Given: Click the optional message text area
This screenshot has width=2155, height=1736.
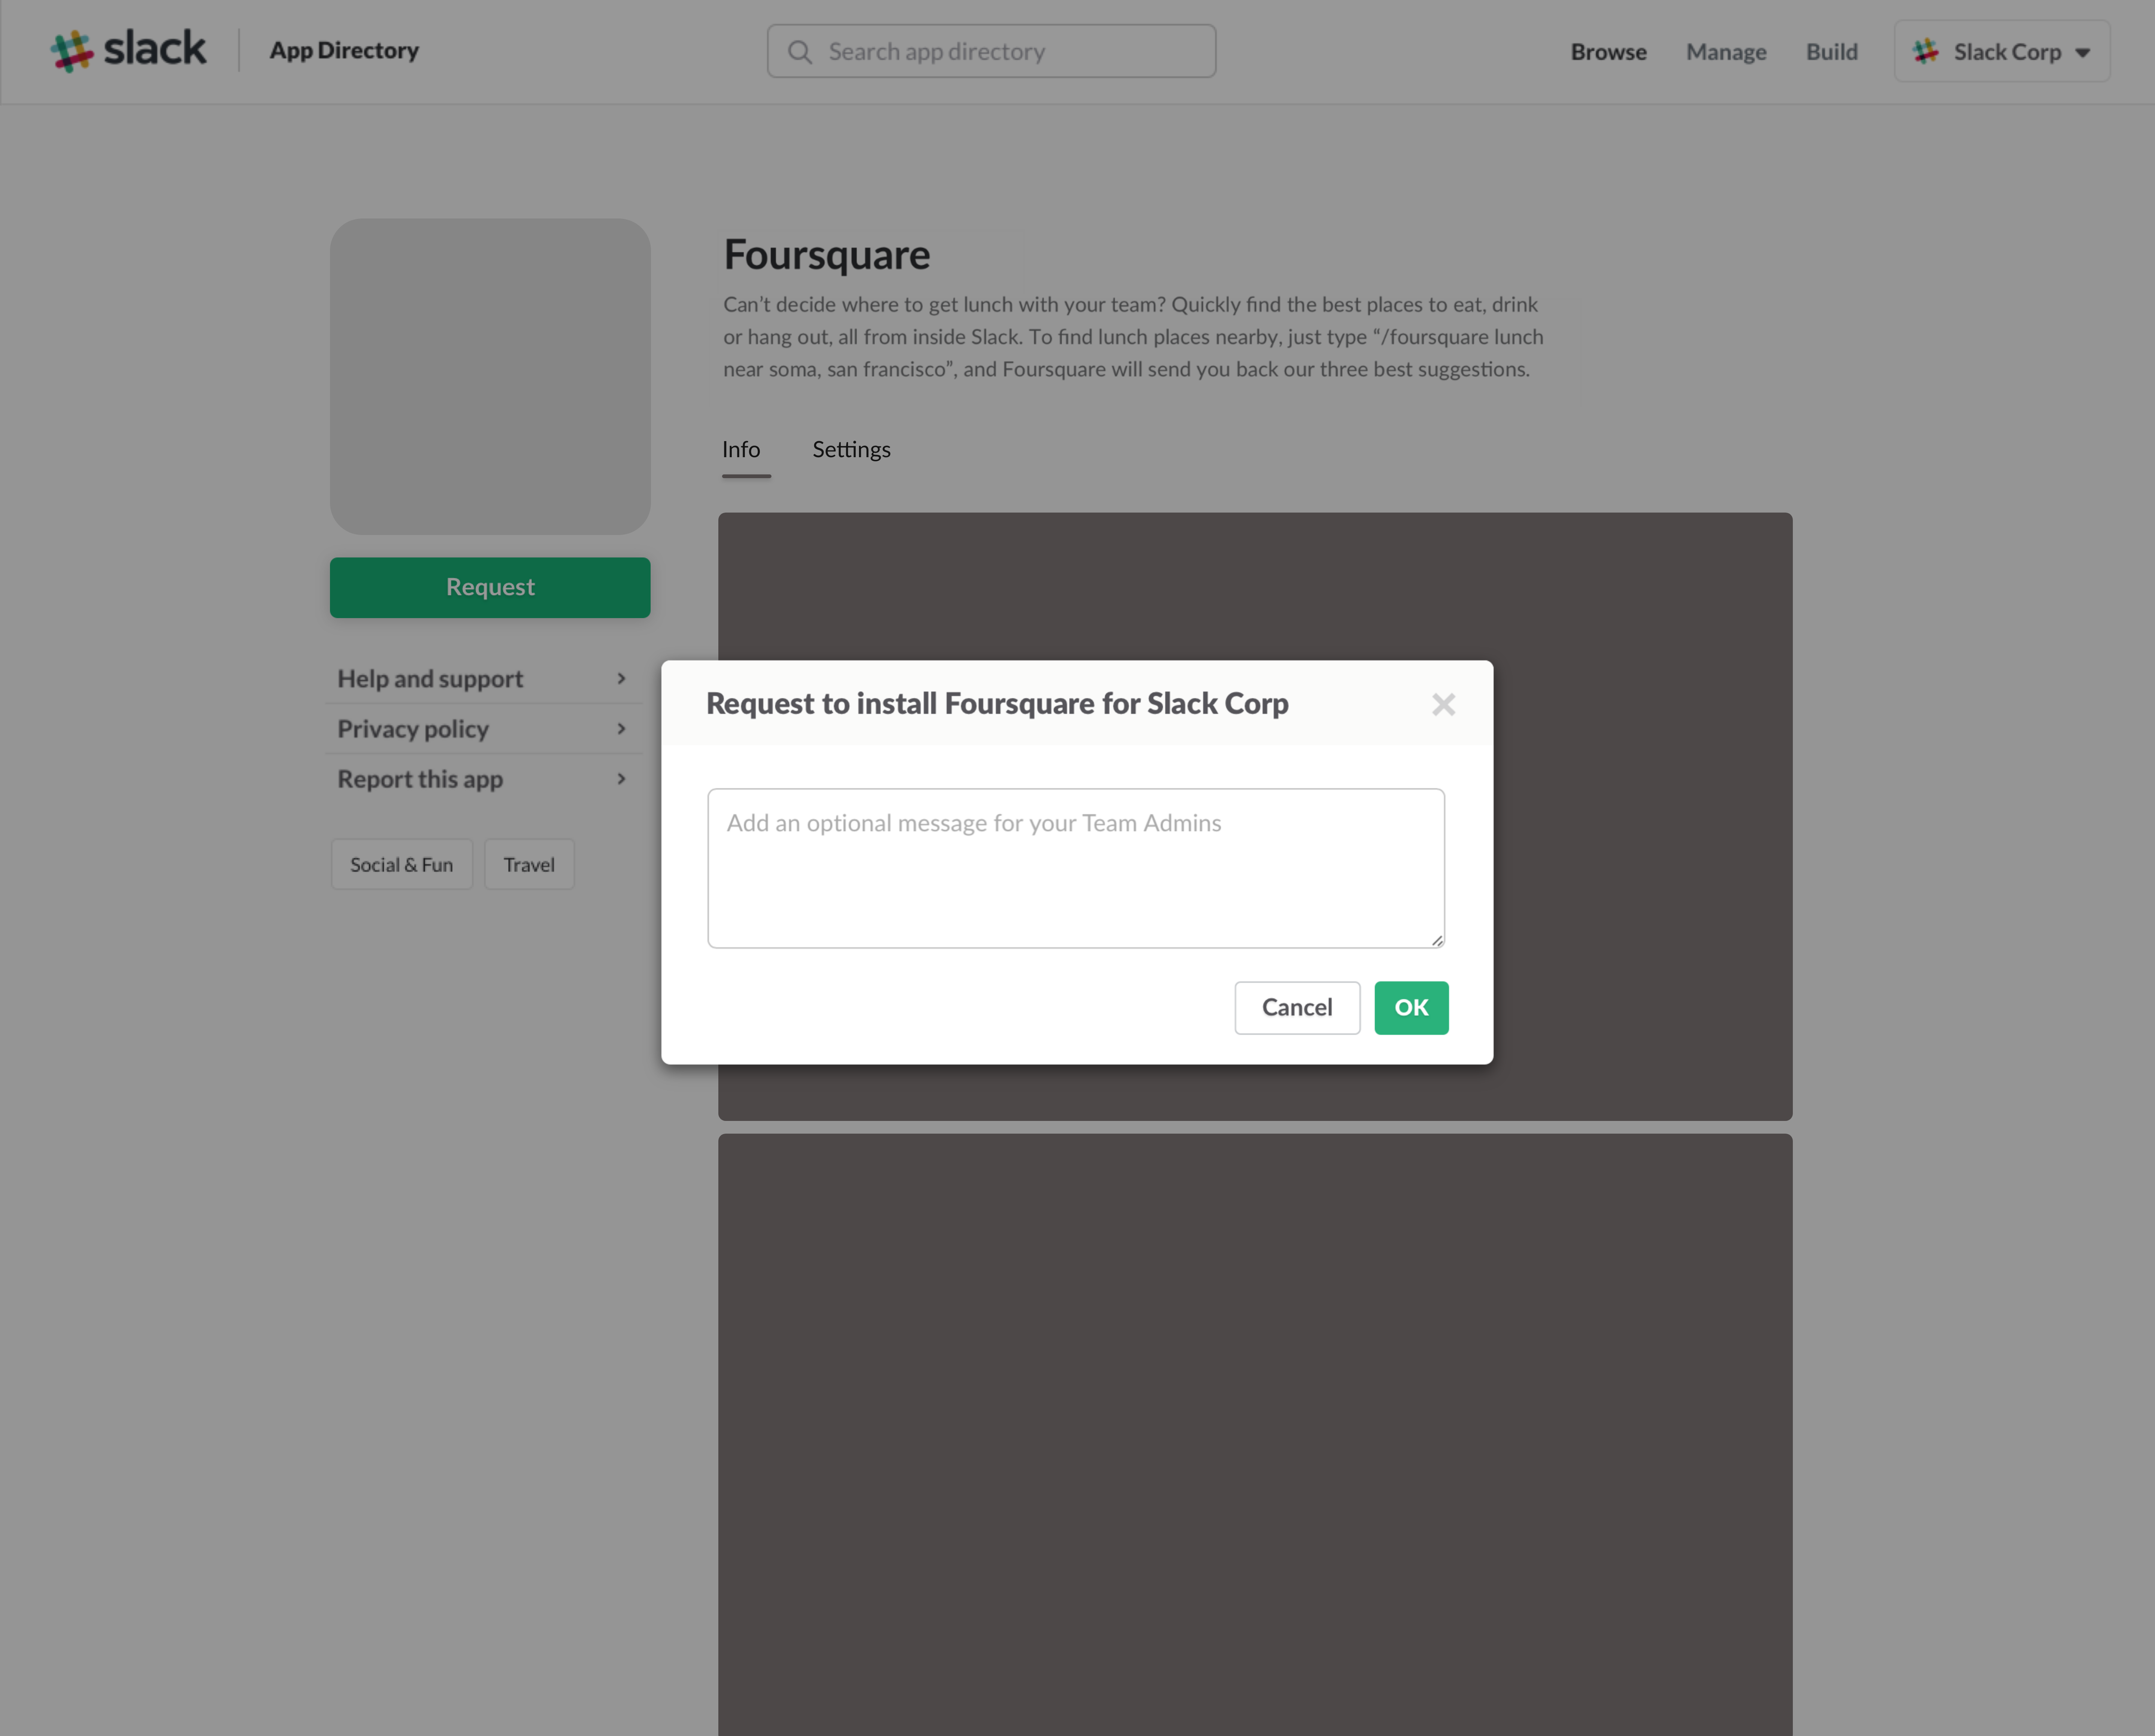Looking at the screenshot, I should (1076, 868).
